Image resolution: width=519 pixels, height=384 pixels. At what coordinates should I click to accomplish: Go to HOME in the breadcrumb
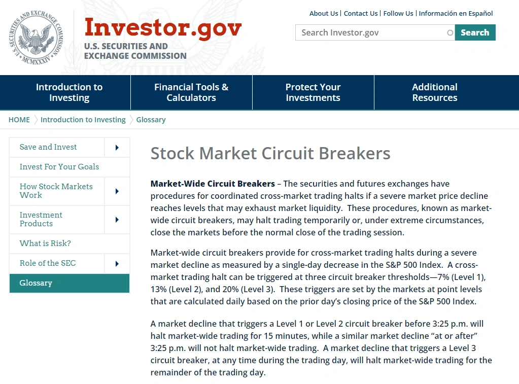pyautogui.click(x=19, y=120)
